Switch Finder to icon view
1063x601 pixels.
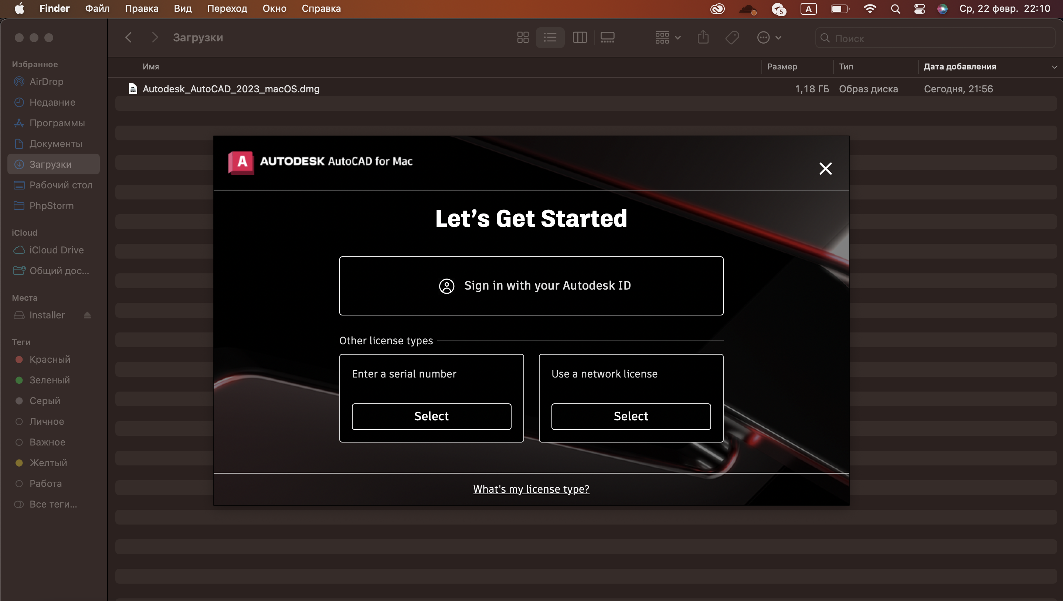[522, 38]
